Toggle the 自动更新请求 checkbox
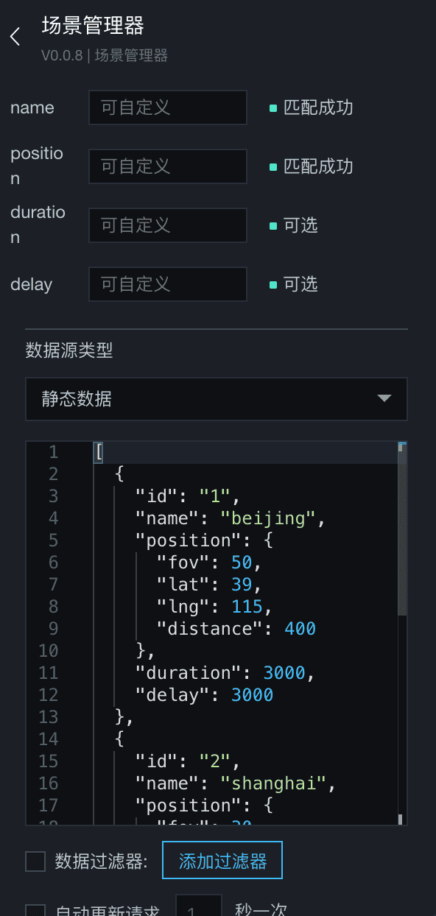 pos(35,911)
